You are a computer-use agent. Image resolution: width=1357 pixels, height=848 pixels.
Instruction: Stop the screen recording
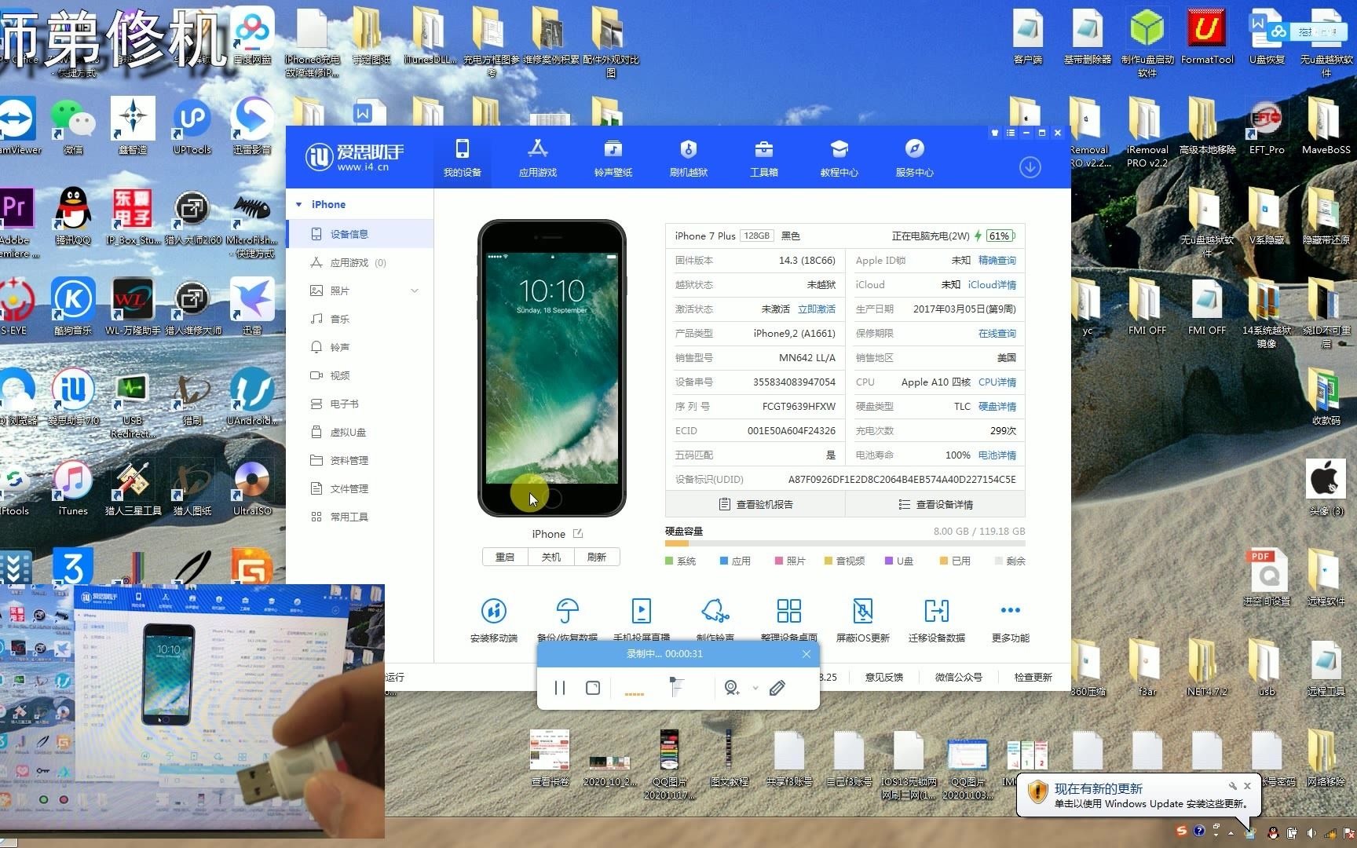[593, 688]
